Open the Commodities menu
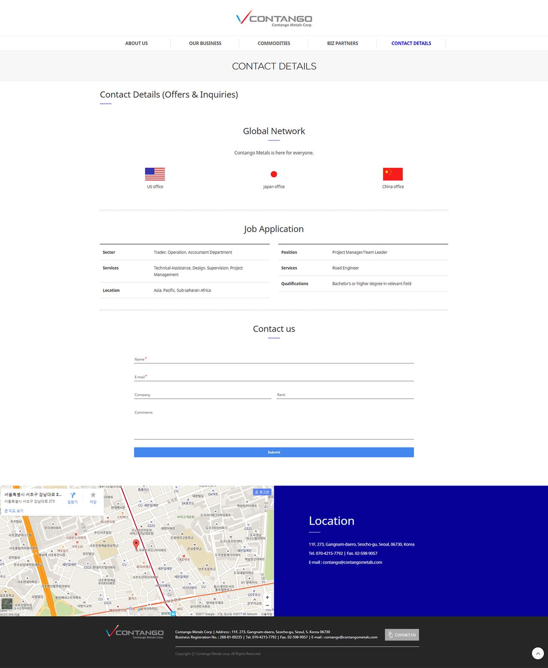 (274, 43)
